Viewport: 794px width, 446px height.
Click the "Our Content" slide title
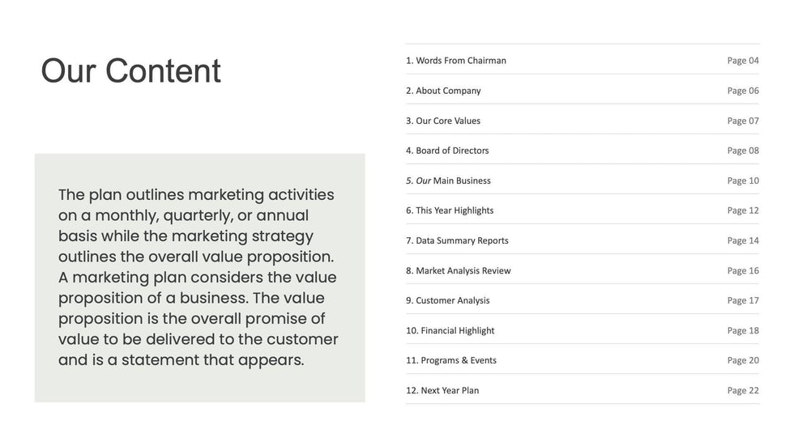point(130,71)
